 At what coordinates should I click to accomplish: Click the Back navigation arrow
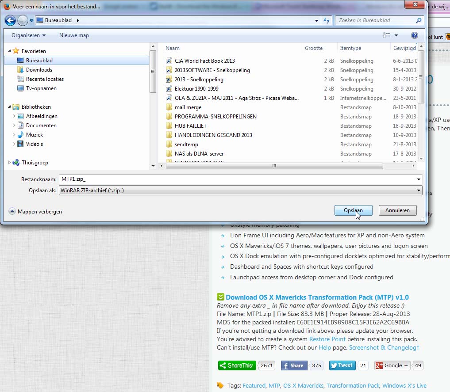coord(10,20)
